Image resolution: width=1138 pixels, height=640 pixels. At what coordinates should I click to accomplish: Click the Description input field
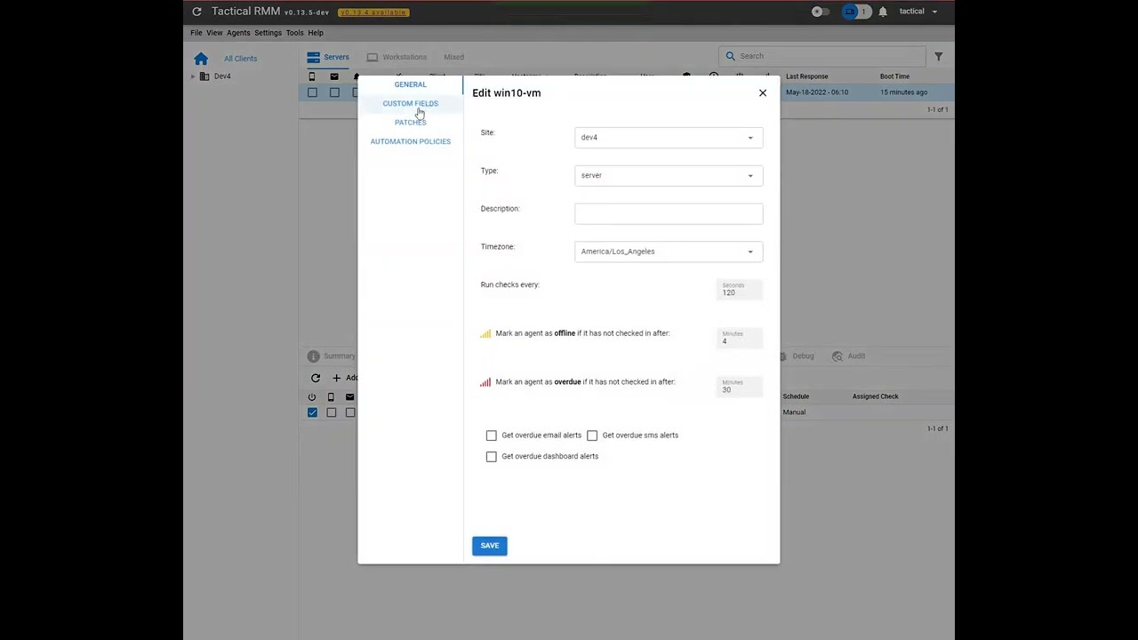[669, 213]
